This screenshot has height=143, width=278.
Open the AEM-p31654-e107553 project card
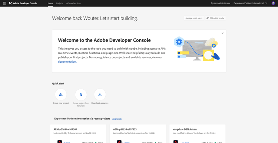click(x=138, y=134)
